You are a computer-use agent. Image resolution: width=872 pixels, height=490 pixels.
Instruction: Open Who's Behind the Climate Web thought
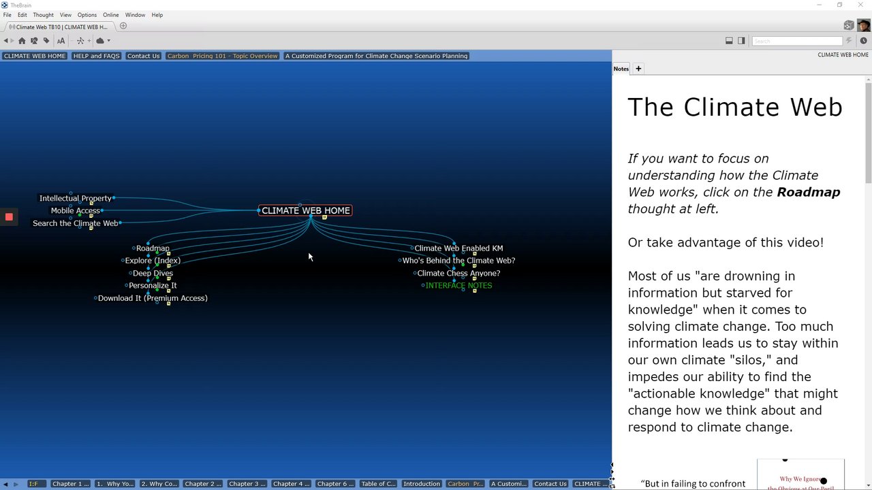(458, 261)
